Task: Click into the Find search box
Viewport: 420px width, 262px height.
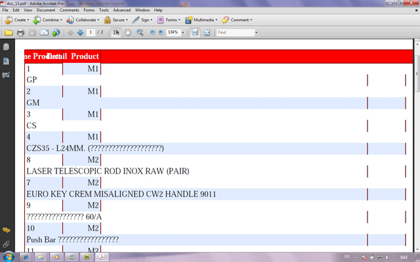Action: [x=236, y=32]
